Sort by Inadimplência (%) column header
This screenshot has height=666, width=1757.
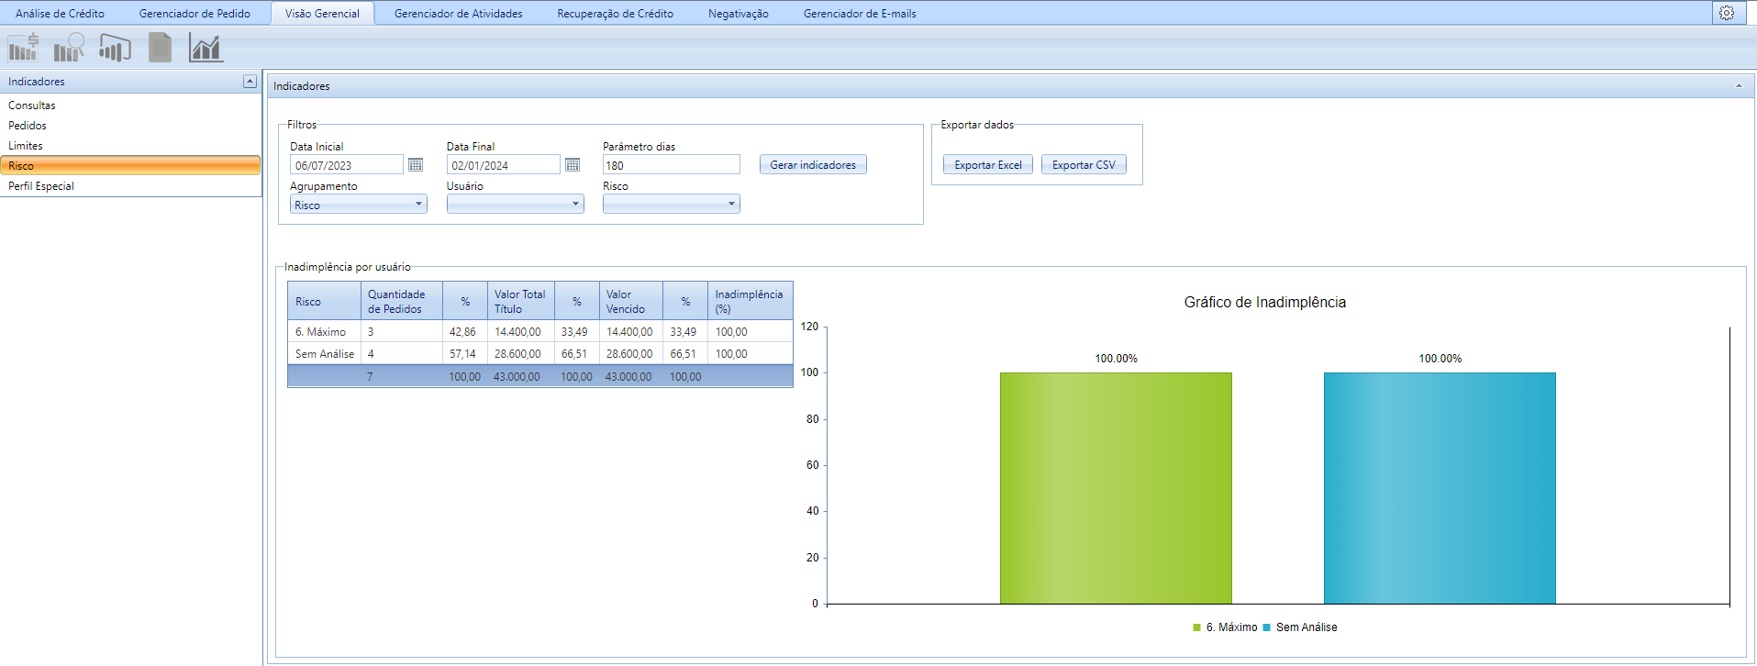pos(751,301)
